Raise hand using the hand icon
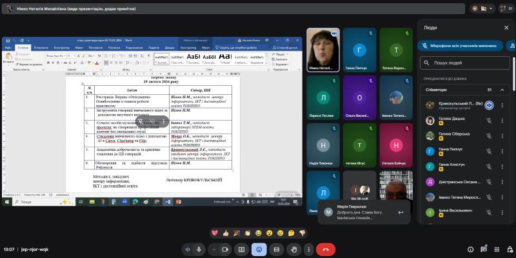This screenshot has width=516, height=258. point(295,249)
